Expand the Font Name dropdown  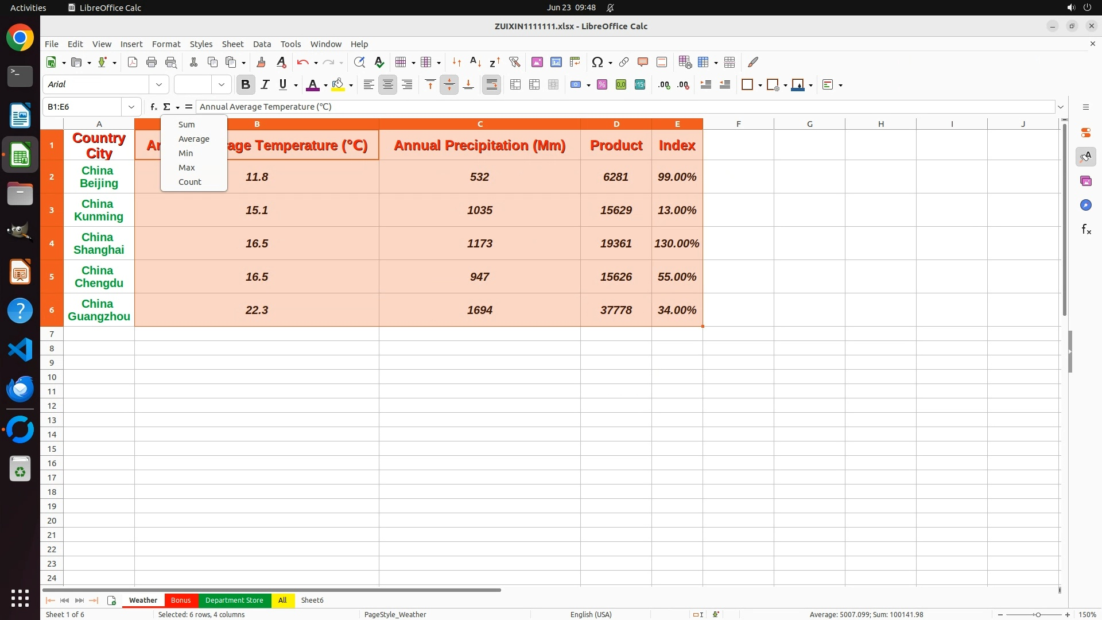[159, 85]
